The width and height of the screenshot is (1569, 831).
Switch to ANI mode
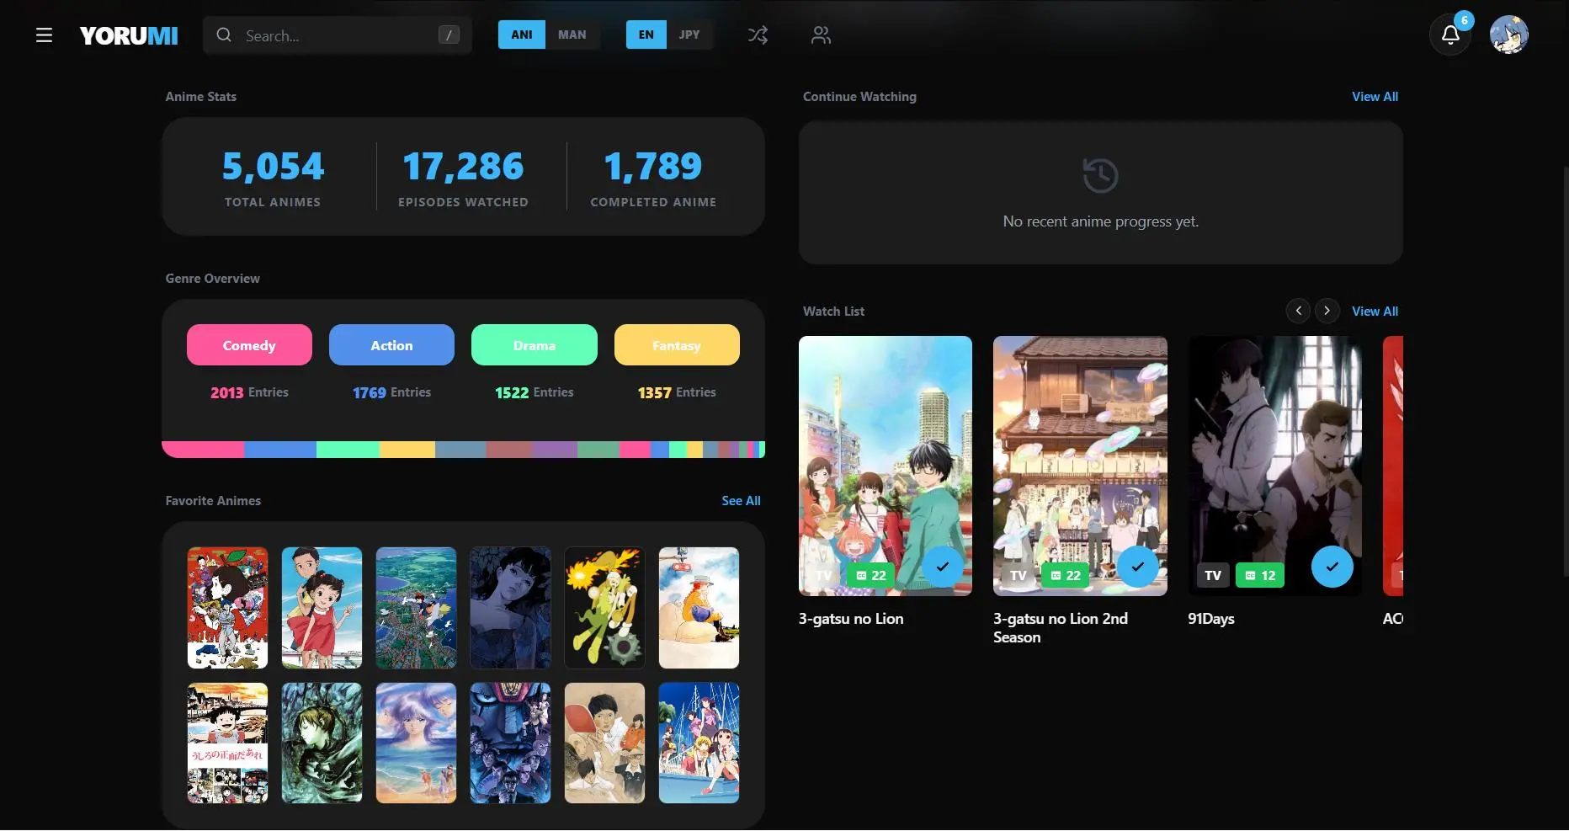point(522,35)
